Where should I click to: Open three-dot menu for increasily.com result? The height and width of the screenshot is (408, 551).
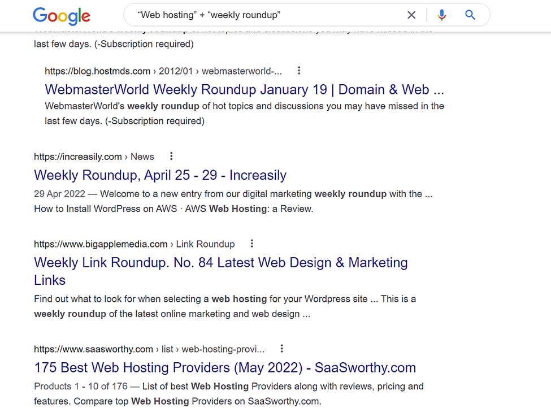click(x=171, y=156)
